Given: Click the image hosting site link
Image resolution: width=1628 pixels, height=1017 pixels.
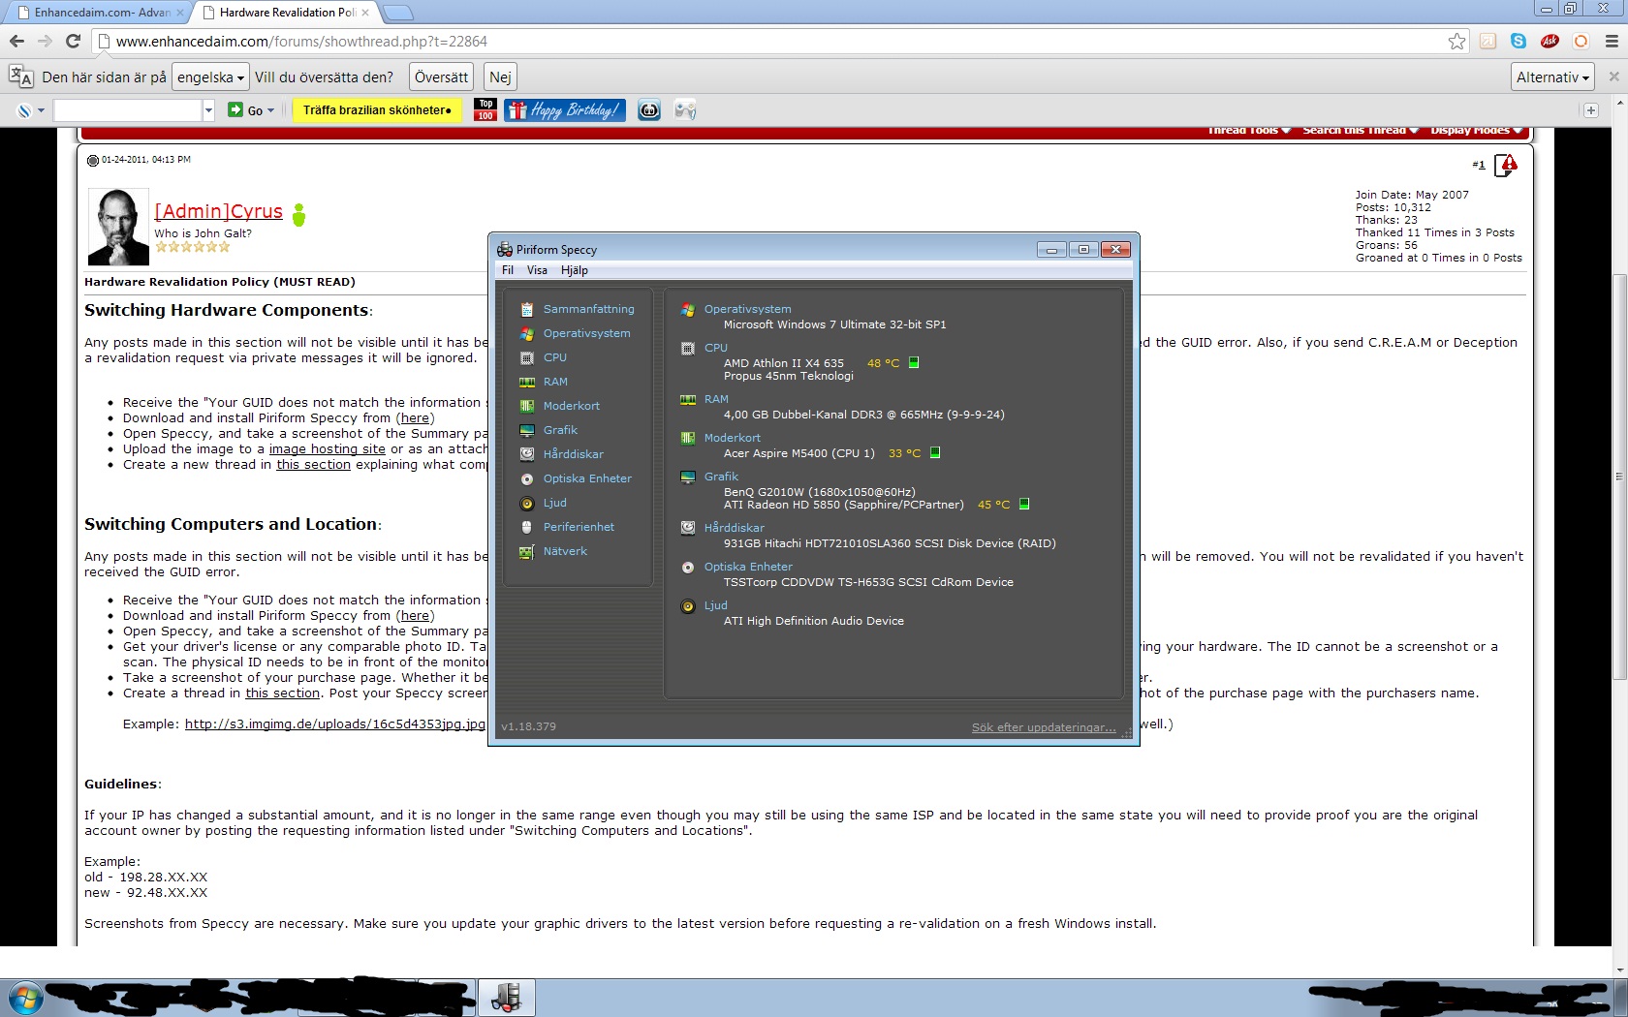Looking at the screenshot, I should click(x=327, y=448).
